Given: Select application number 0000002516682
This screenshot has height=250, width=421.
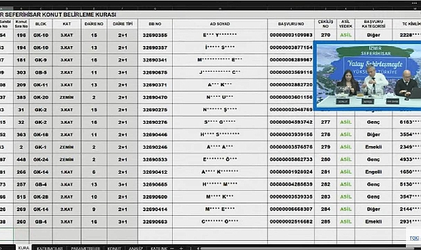Looking at the screenshot, I should click(291, 222).
